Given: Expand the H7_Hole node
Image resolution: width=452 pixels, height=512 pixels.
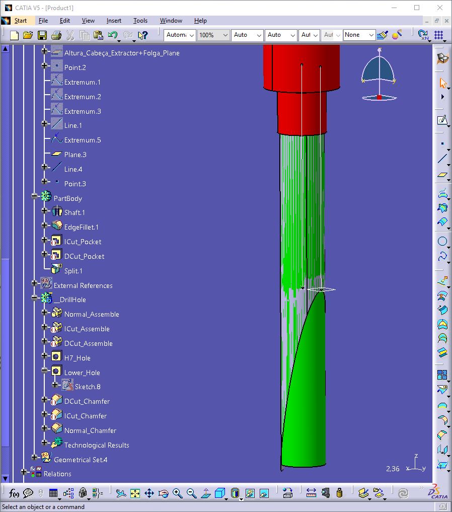Looking at the screenshot, I should [x=45, y=355].
